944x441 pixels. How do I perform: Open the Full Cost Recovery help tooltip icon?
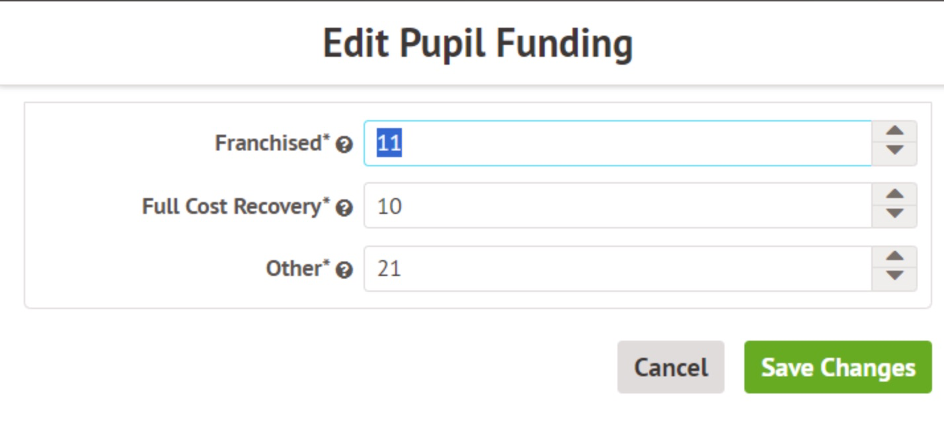[344, 208]
